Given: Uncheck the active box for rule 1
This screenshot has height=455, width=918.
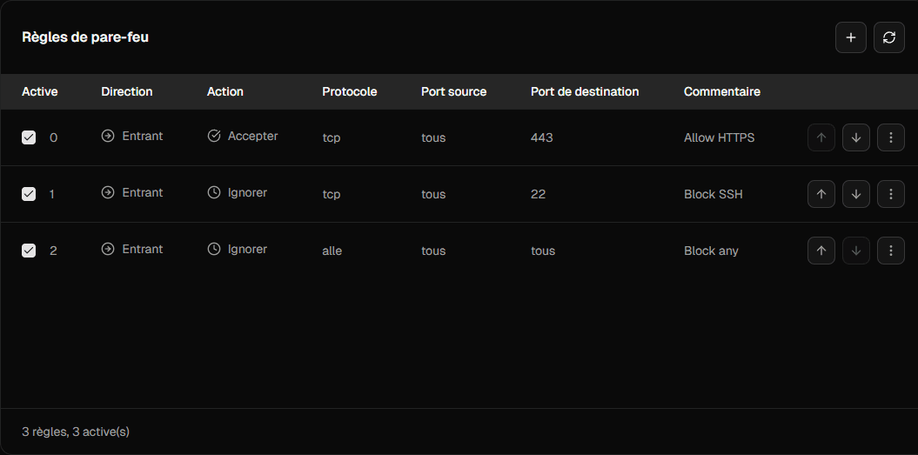Looking at the screenshot, I should coord(29,194).
